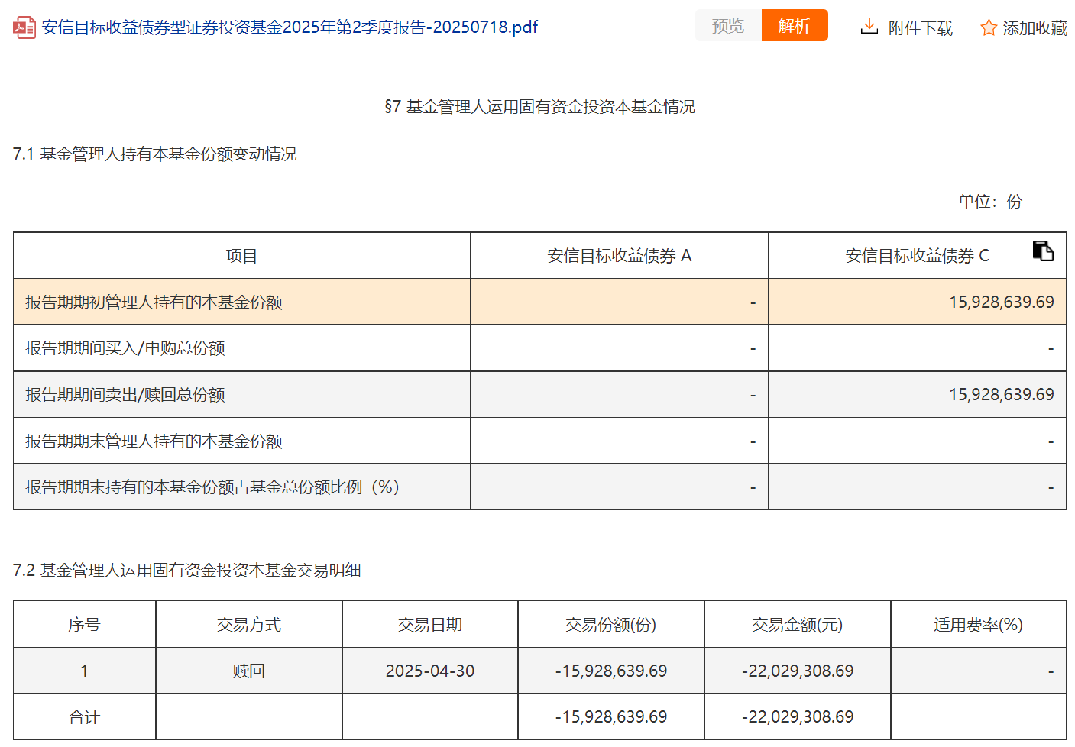Switch to the 解析 tab
Viewport: 1075px width, 747px height.
pyautogui.click(x=795, y=26)
